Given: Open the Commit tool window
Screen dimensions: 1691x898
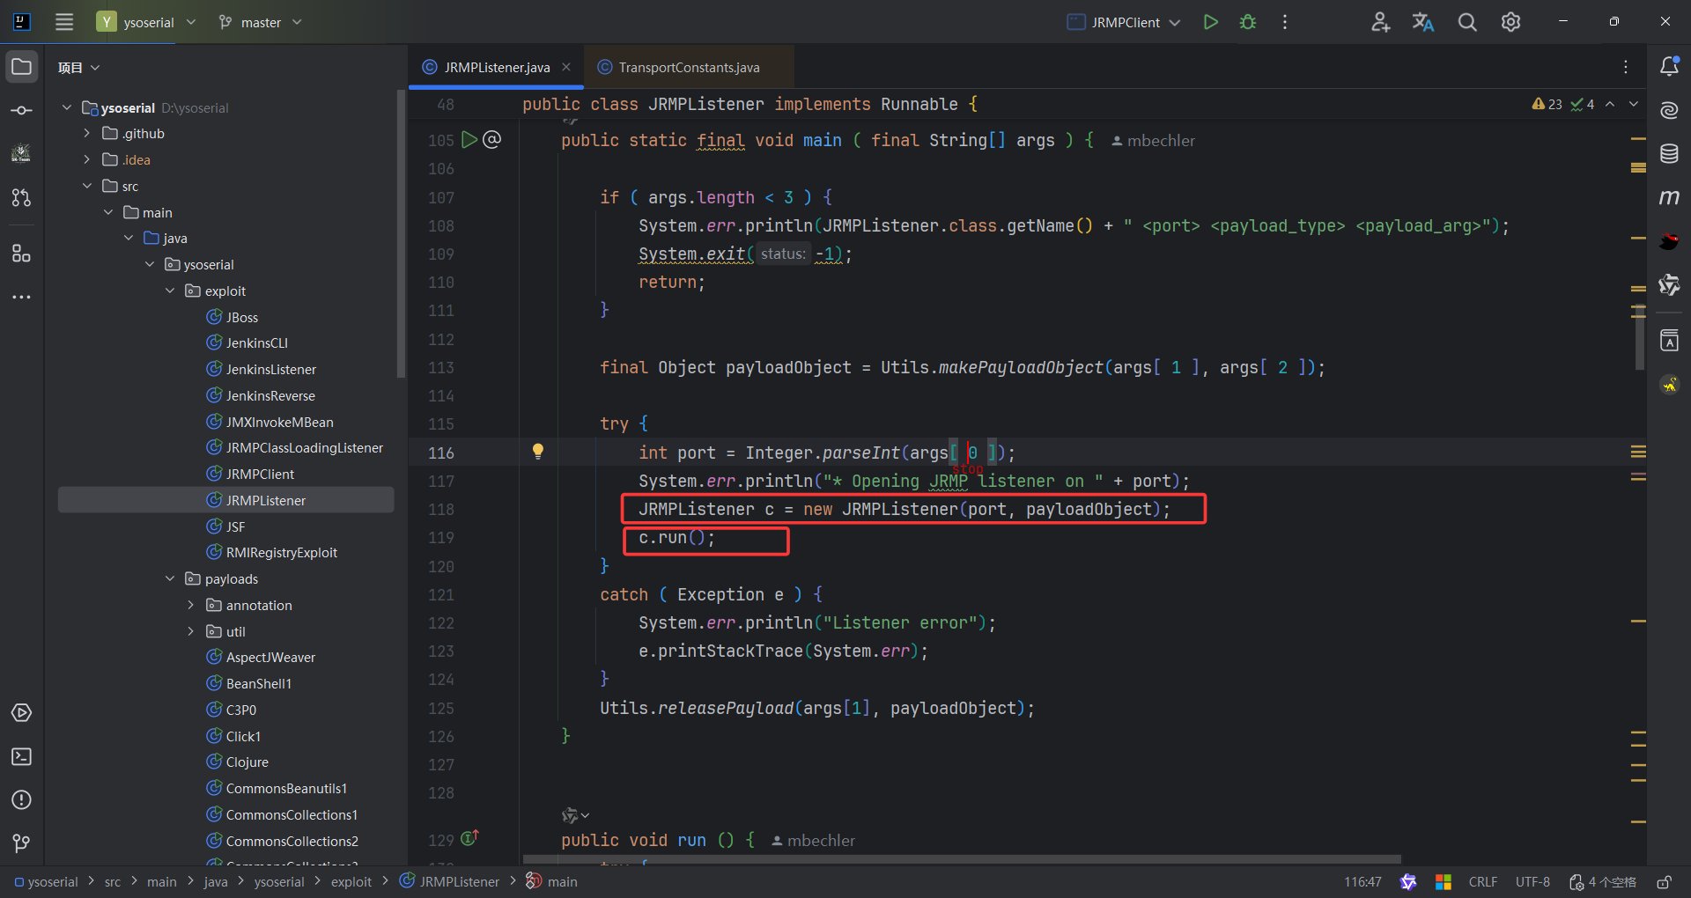Looking at the screenshot, I should [x=22, y=111].
